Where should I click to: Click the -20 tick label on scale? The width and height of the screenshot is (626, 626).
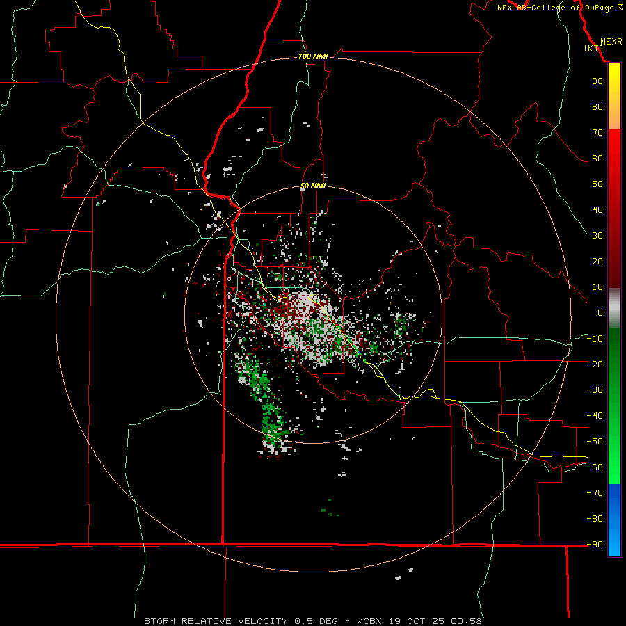pyautogui.click(x=595, y=364)
